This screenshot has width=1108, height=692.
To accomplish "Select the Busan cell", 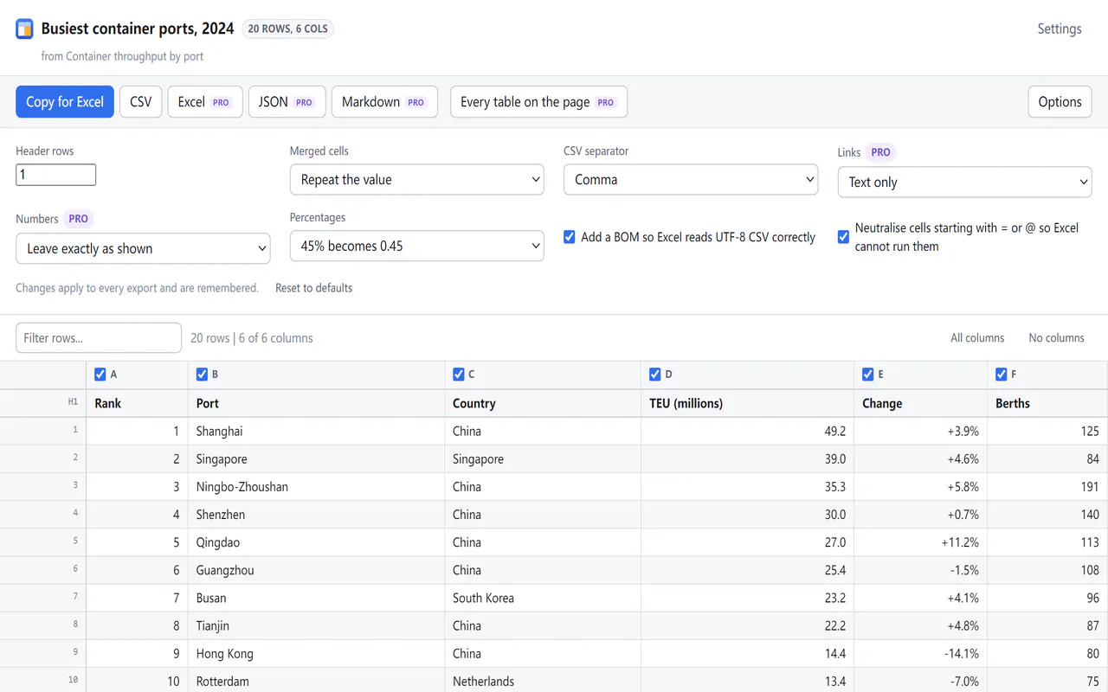I will tap(316, 598).
